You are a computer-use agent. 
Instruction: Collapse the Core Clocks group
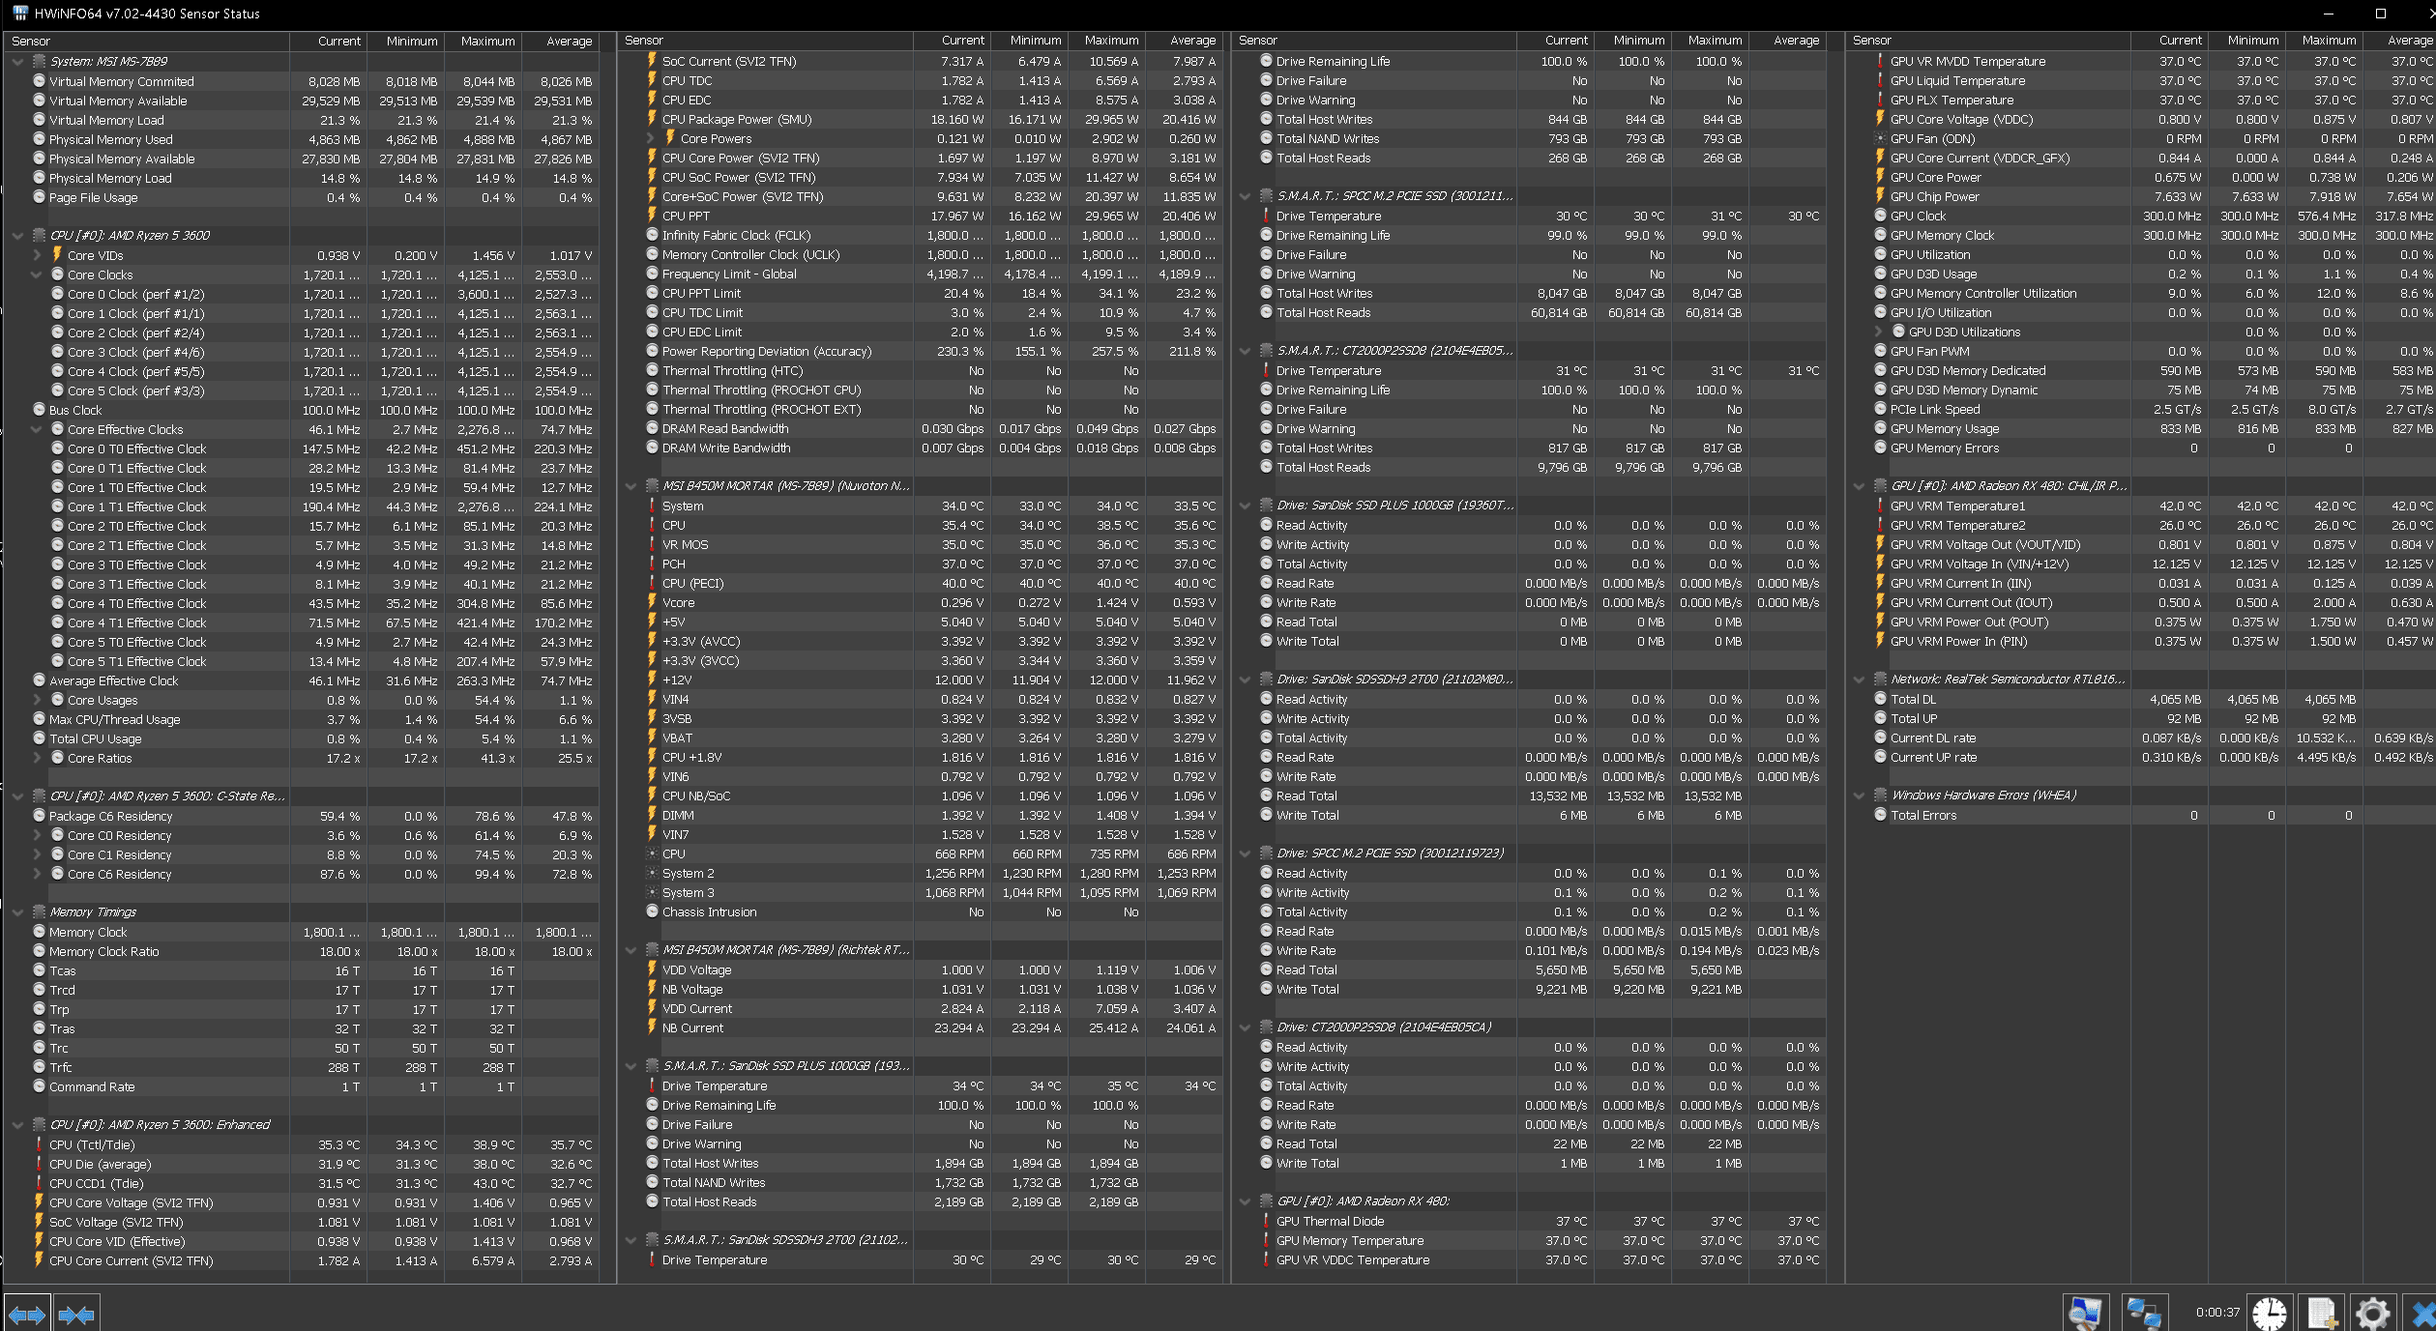[x=37, y=275]
